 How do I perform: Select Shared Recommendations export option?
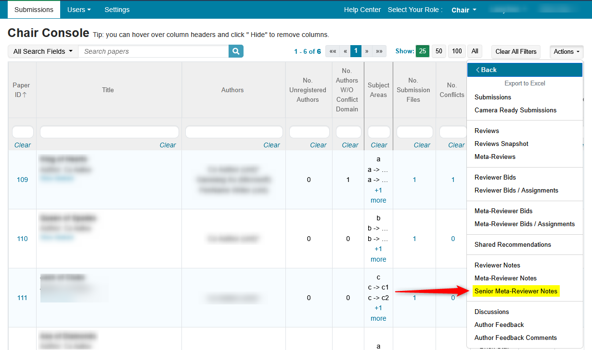point(513,244)
